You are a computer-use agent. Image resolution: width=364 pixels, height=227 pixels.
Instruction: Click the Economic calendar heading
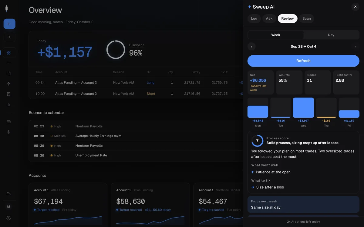pyautogui.click(x=46, y=113)
